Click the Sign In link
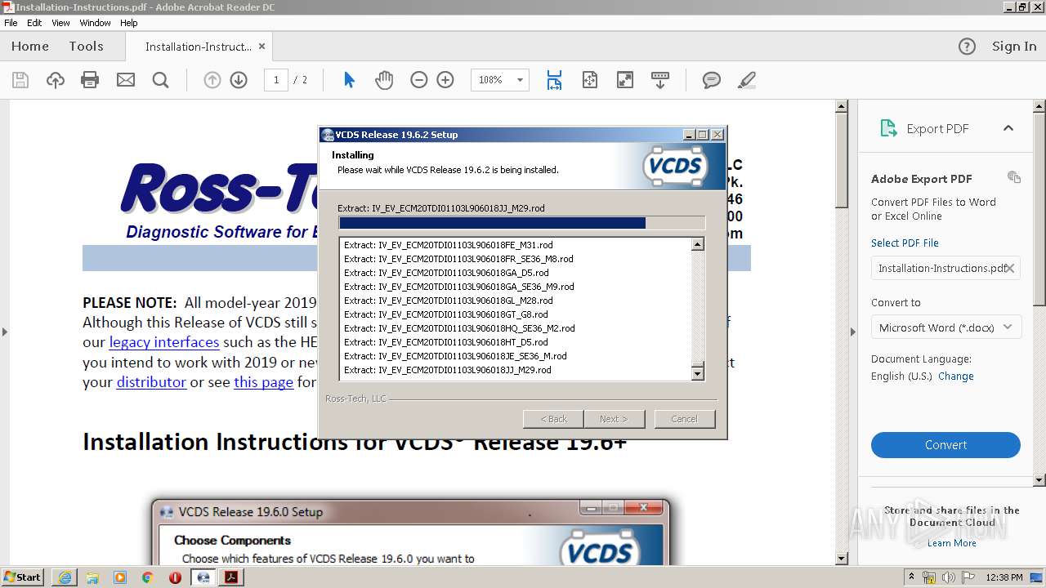This screenshot has width=1046, height=588. click(x=1014, y=47)
